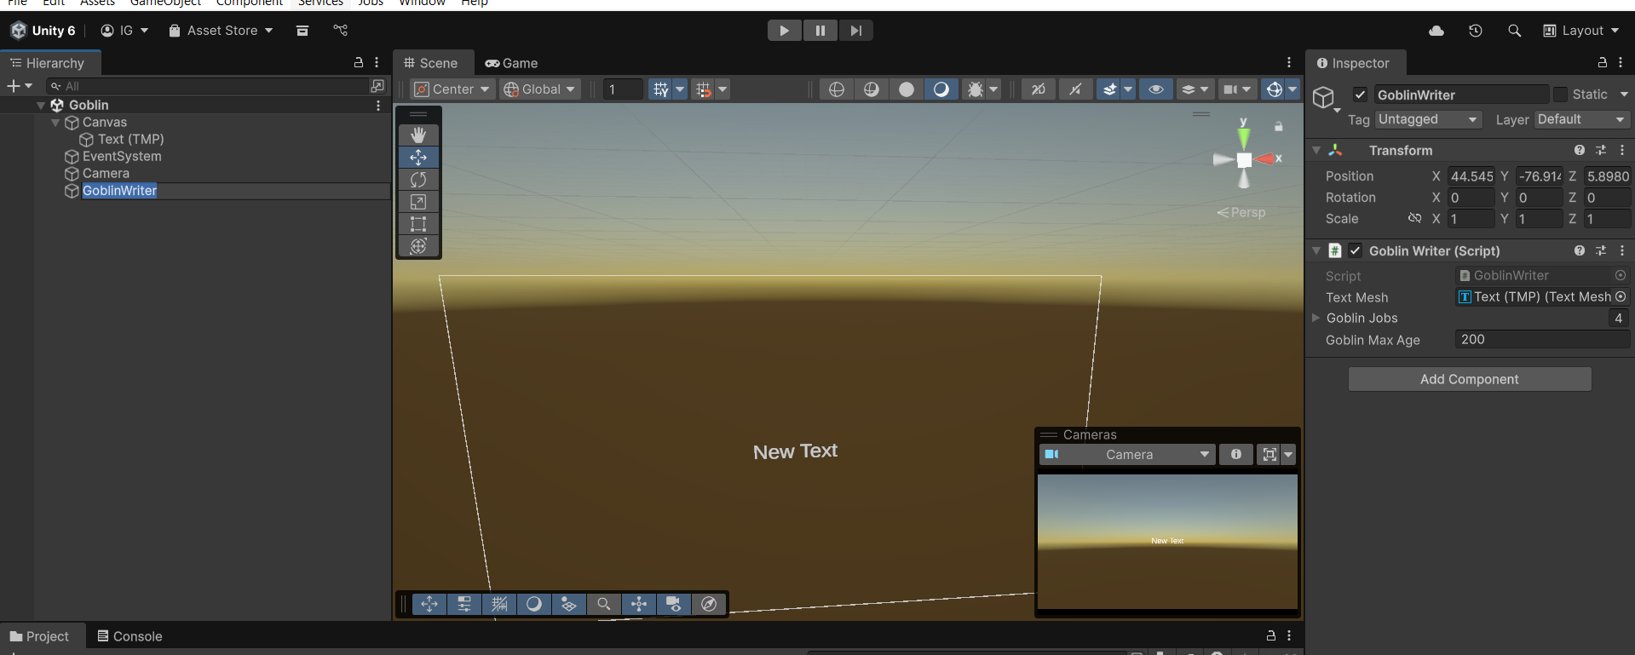Viewport: 1635px width, 655px height.
Task: Select the Scale tool
Action: (x=418, y=202)
